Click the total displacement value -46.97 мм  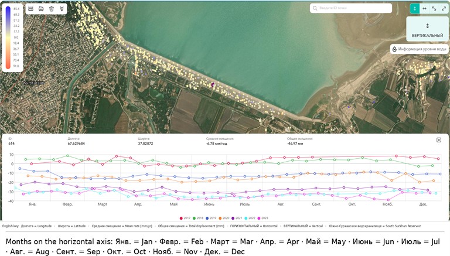[295, 144]
